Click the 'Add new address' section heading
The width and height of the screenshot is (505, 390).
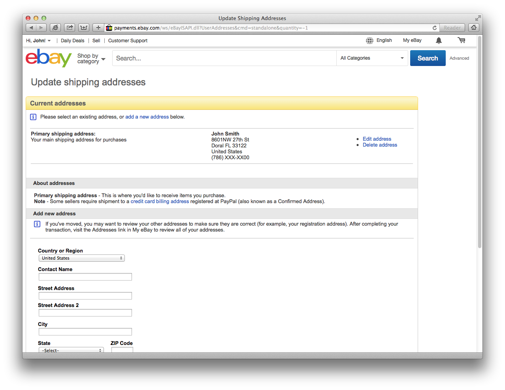(54, 214)
